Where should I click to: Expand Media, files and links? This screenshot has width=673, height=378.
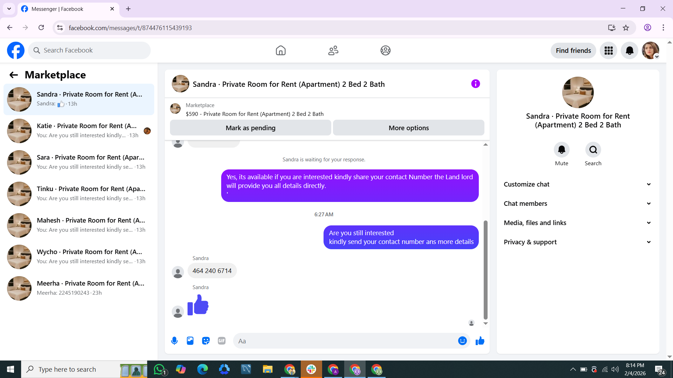578,223
